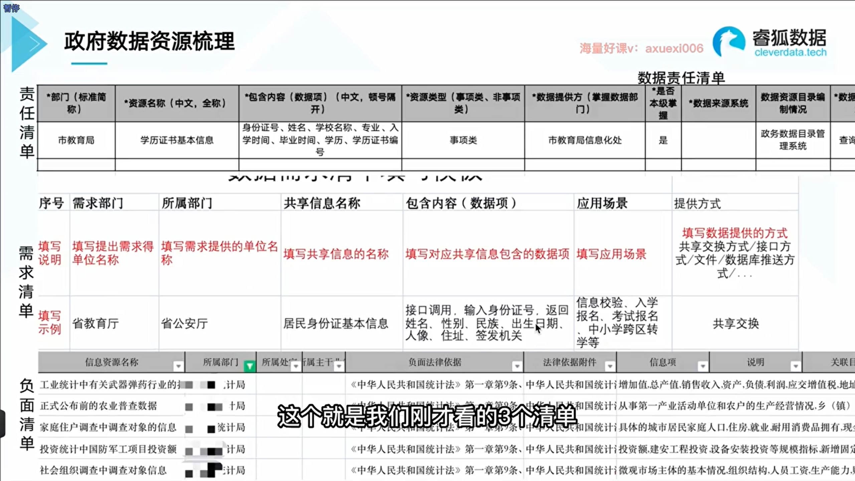Click the 政府数据资源梳理 slide title

(149, 41)
